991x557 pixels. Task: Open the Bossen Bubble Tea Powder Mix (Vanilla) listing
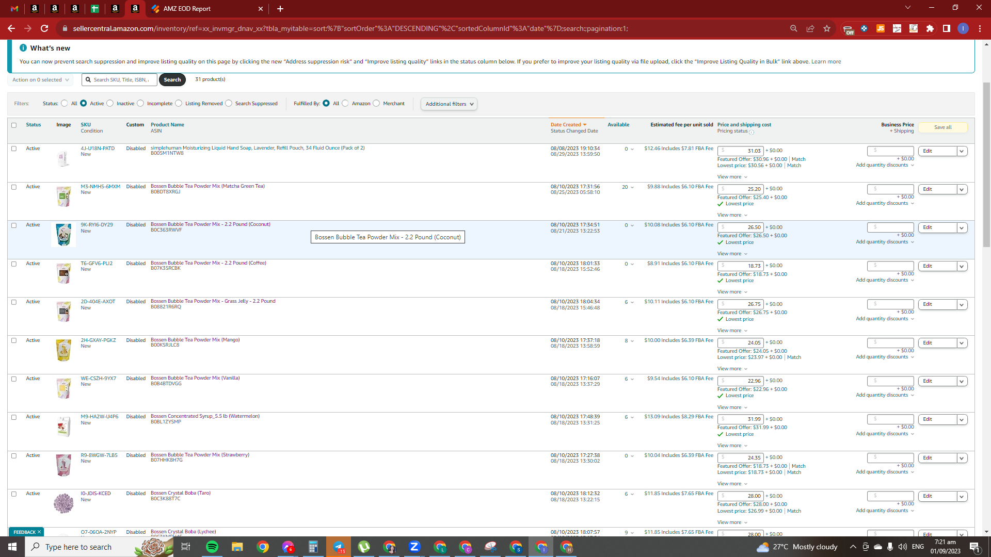pos(195,378)
